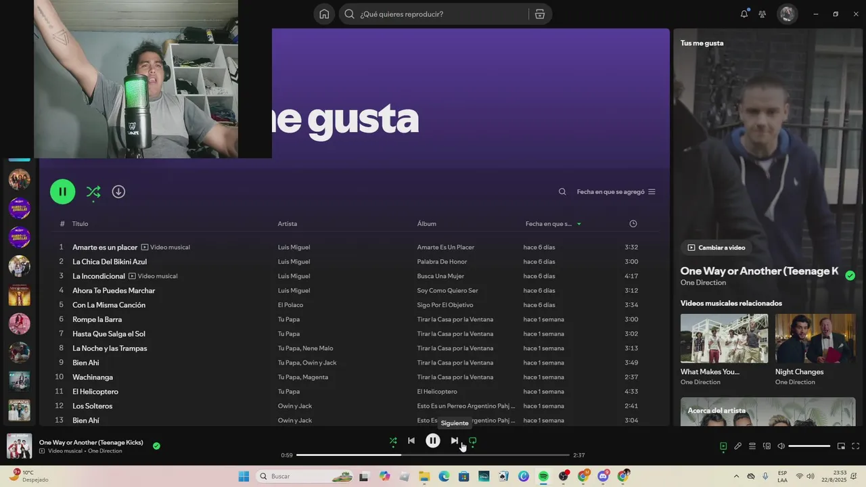866x487 pixels.
Task: Open album 'Palabra De Honor'
Action: point(442,262)
